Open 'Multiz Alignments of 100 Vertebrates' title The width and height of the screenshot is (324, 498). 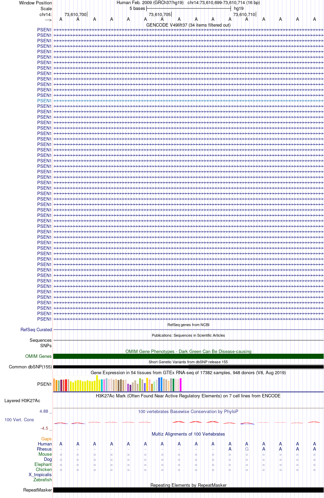coord(188,434)
